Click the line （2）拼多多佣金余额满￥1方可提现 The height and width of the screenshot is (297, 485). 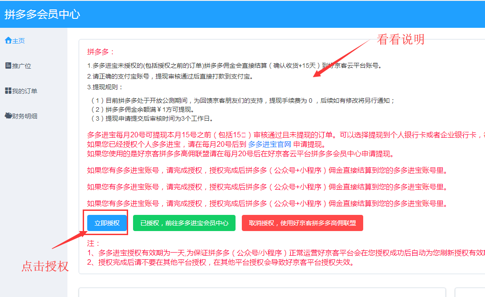click(x=142, y=109)
